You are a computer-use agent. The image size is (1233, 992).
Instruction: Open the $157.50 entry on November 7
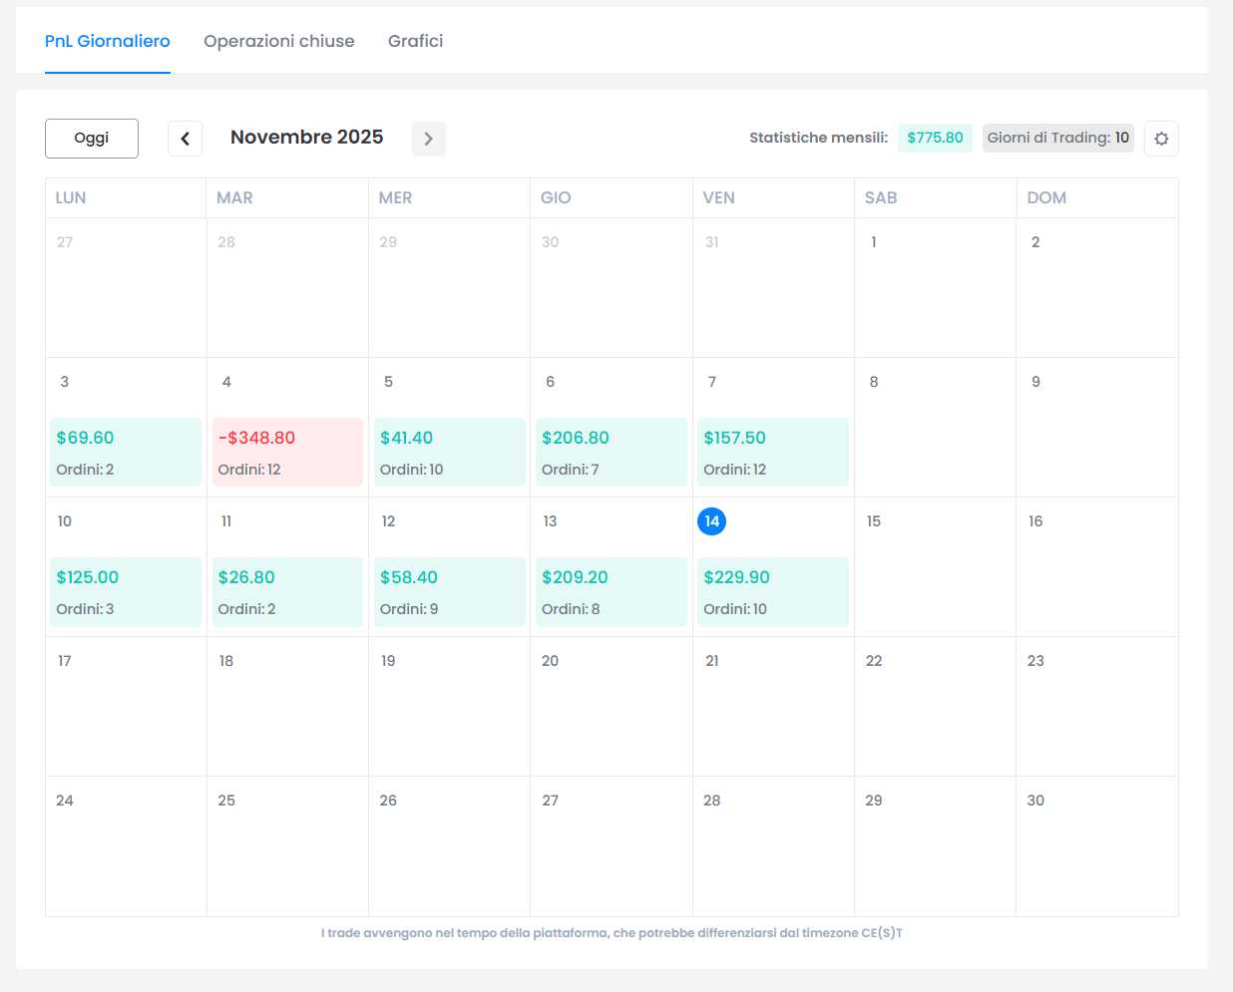coord(773,453)
